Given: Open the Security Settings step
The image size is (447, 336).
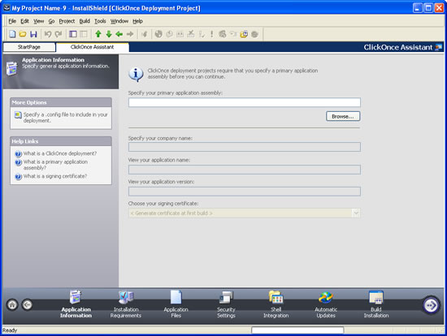Looking at the screenshot, I should click(226, 304).
